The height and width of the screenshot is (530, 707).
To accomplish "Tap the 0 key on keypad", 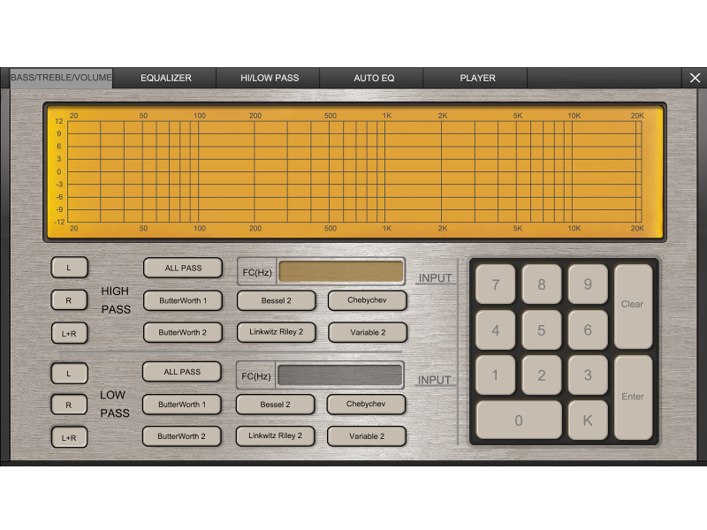I will pos(519,420).
